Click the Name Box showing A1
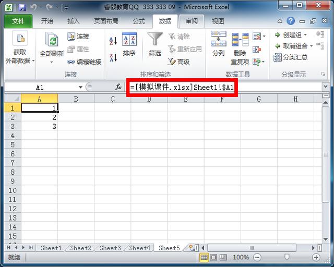 pos(41,87)
